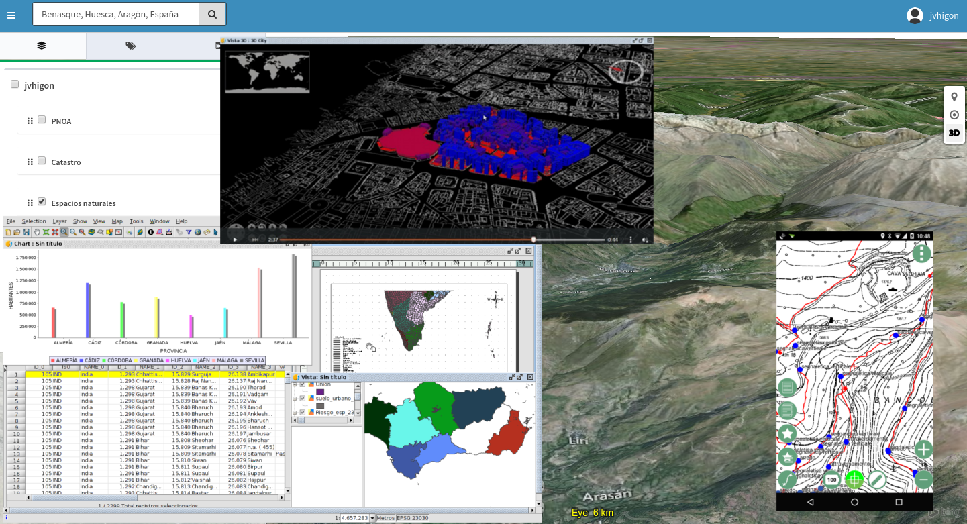Click the Metros units status label

(x=385, y=518)
